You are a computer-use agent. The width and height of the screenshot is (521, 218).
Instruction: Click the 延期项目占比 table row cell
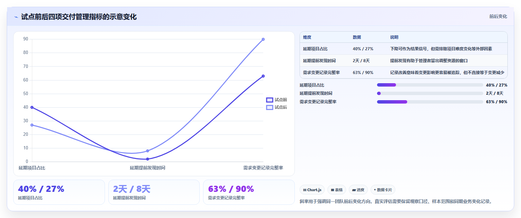point(315,49)
